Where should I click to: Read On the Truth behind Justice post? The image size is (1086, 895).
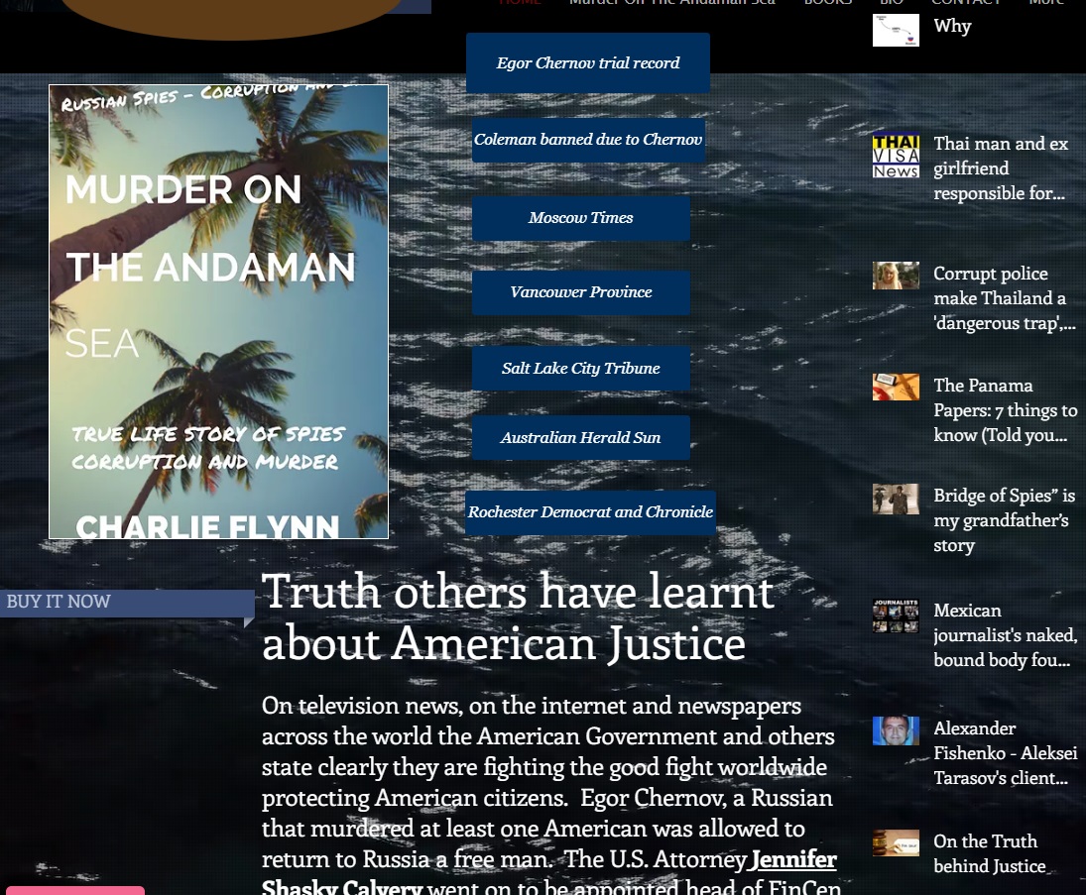[x=990, y=853]
